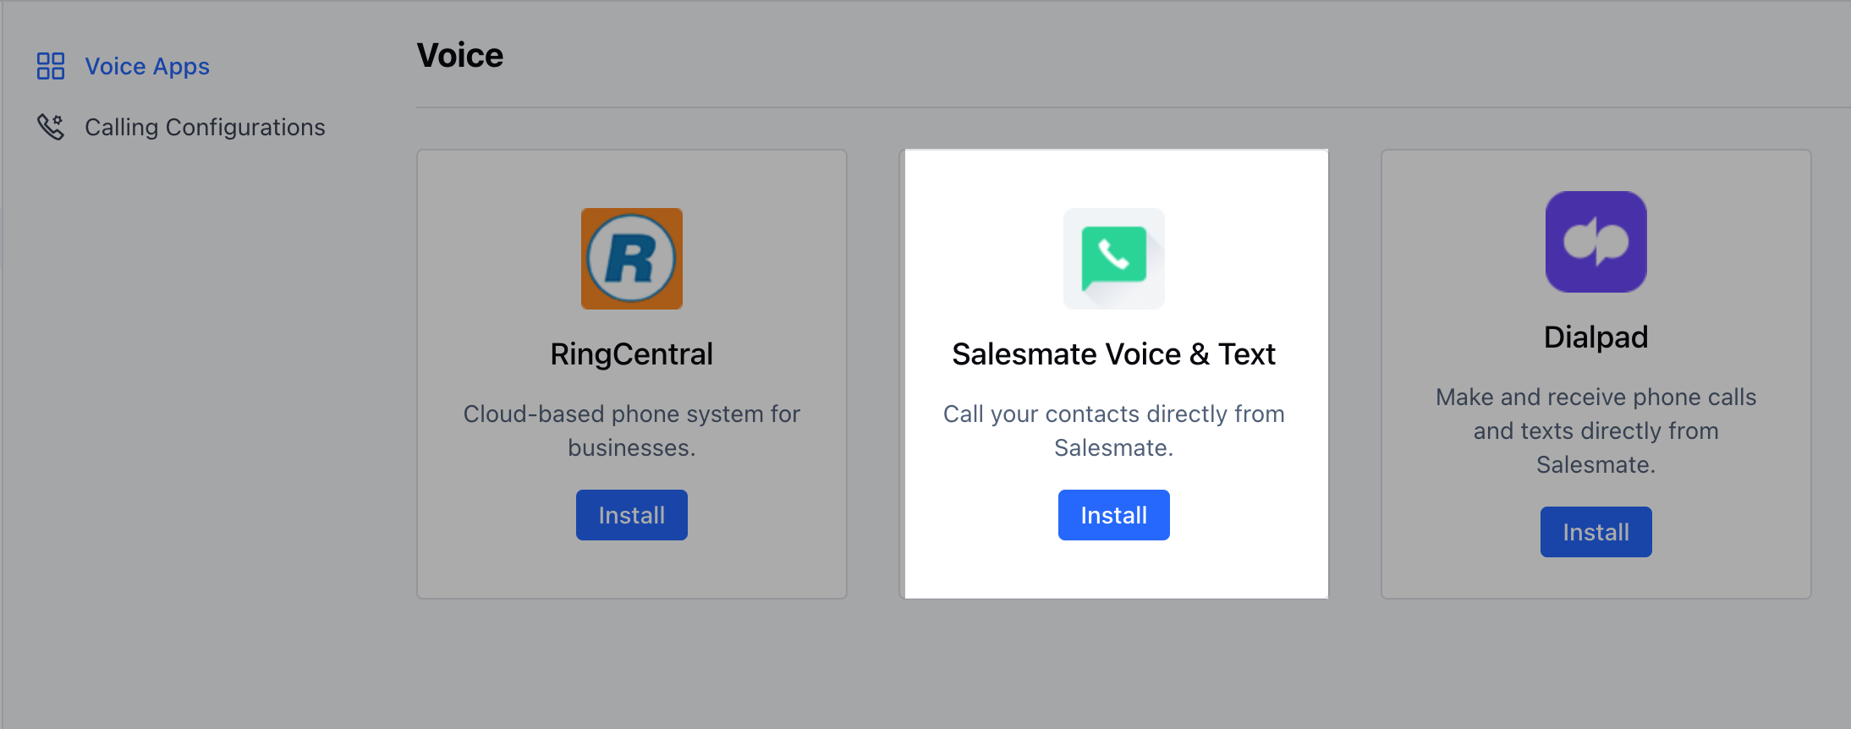Image resolution: width=1851 pixels, height=729 pixels.
Task: Click the Calling Configurations phone icon
Action: pyautogui.click(x=51, y=127)
